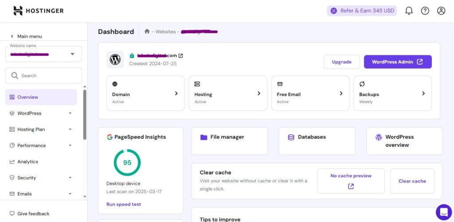Click the Security shield icon in sidebar
The width and height of the screenshot is (454, 222).
coord(12,178)
